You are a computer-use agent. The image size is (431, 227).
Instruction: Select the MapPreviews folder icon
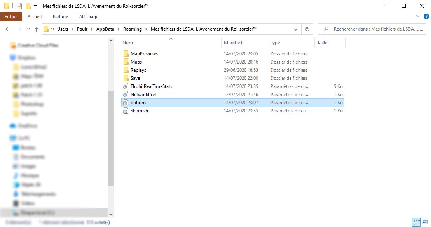(x=126, y=54)
